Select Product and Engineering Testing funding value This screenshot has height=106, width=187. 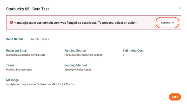click(83, 55)
